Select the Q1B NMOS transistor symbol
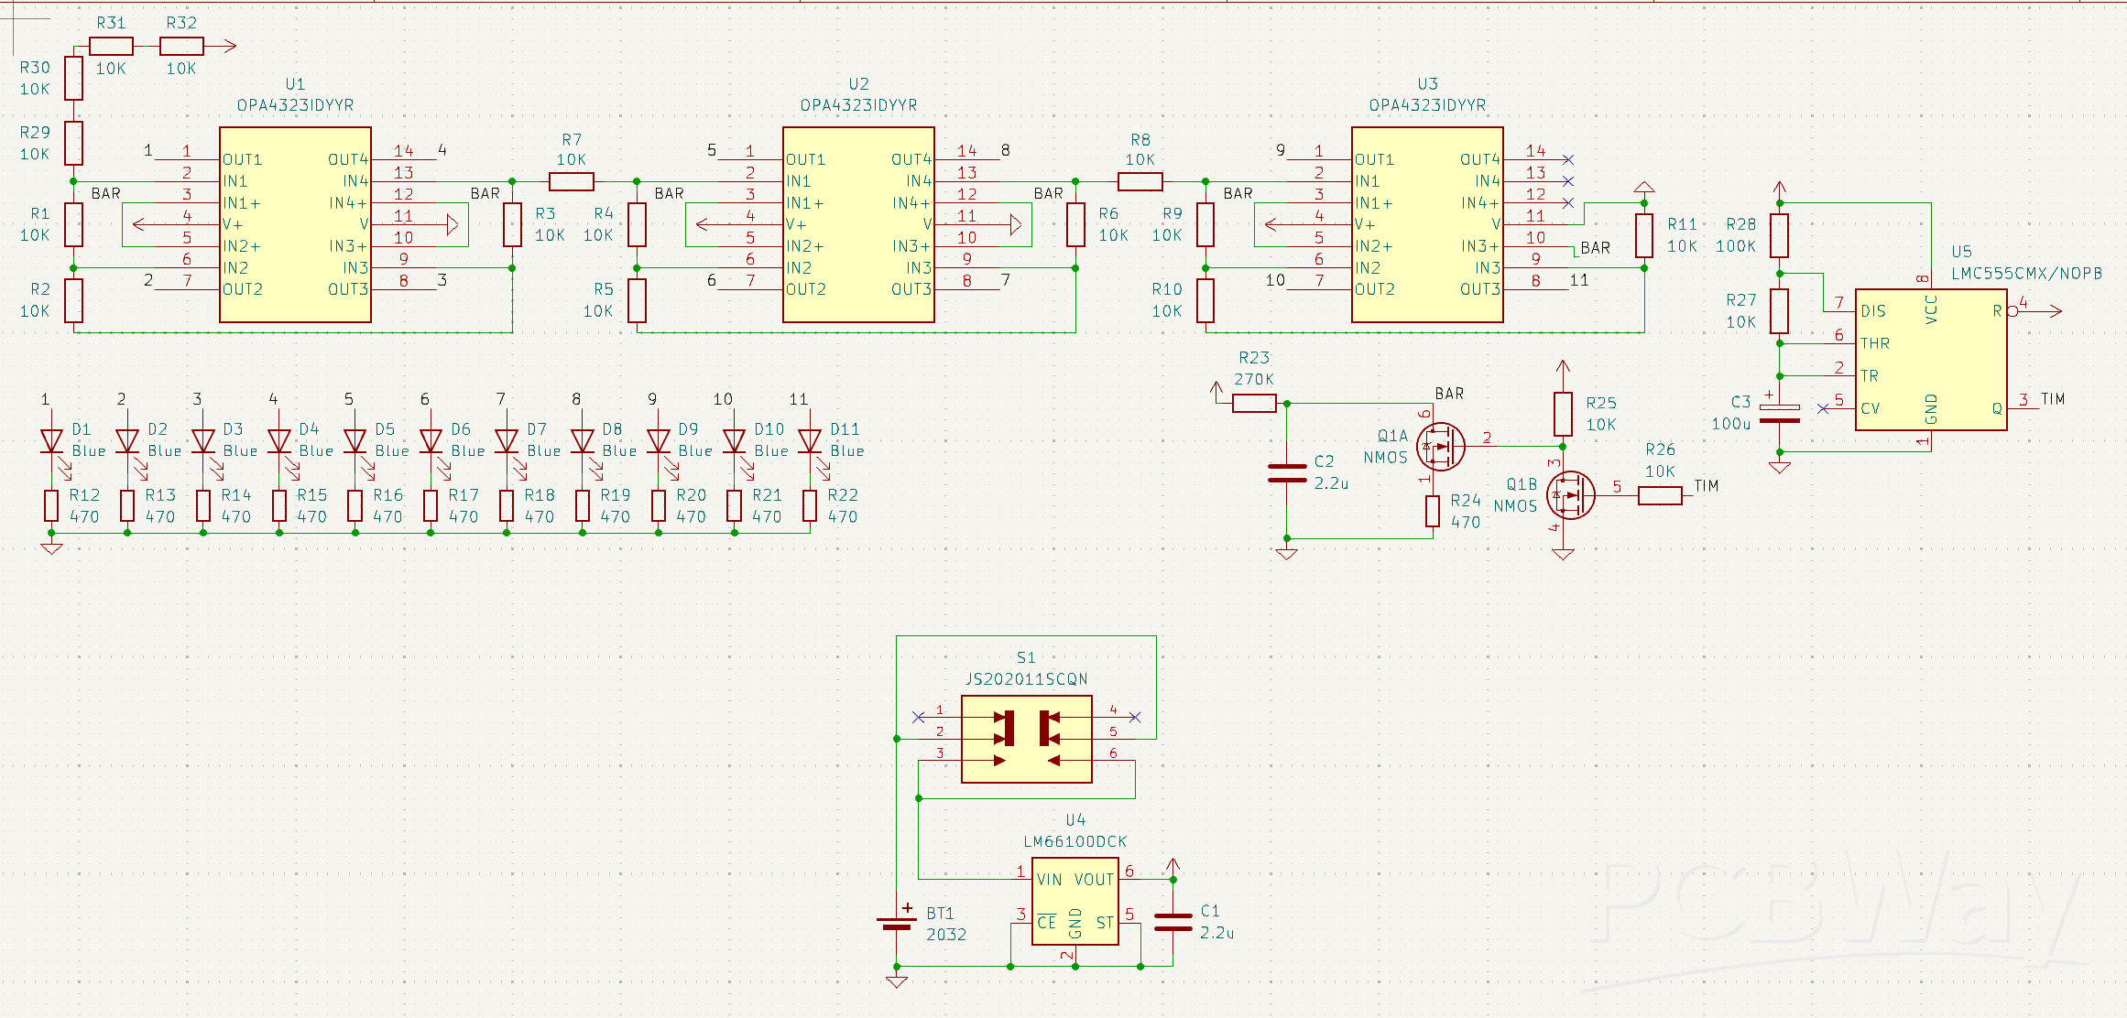The image size is (2127, 1018). coord(1570,495)
